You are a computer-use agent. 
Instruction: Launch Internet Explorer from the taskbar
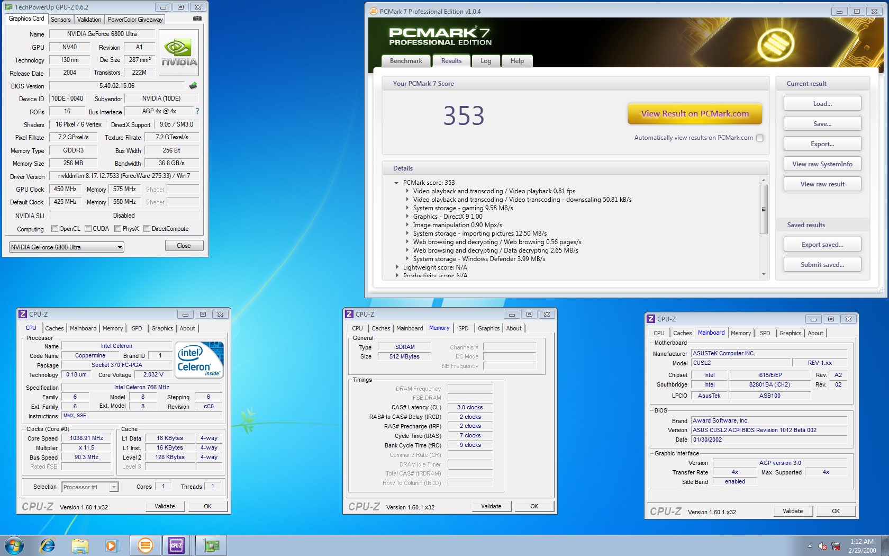(x=48, y=545)
